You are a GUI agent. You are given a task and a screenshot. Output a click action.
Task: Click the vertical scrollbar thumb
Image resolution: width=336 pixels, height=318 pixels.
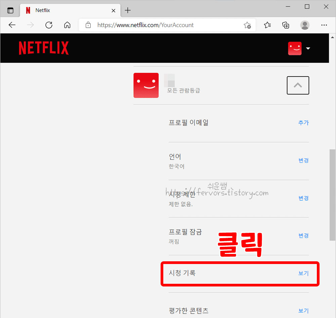point(332,195)
